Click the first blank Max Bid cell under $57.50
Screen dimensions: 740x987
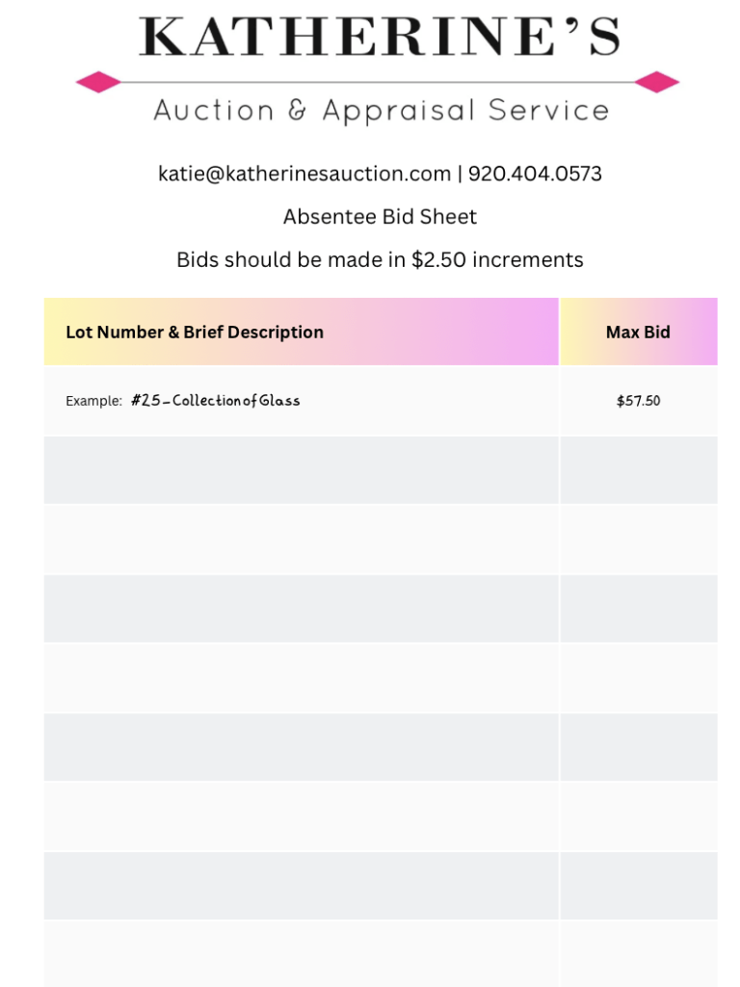pyautogui.click(x=638, y=469)
